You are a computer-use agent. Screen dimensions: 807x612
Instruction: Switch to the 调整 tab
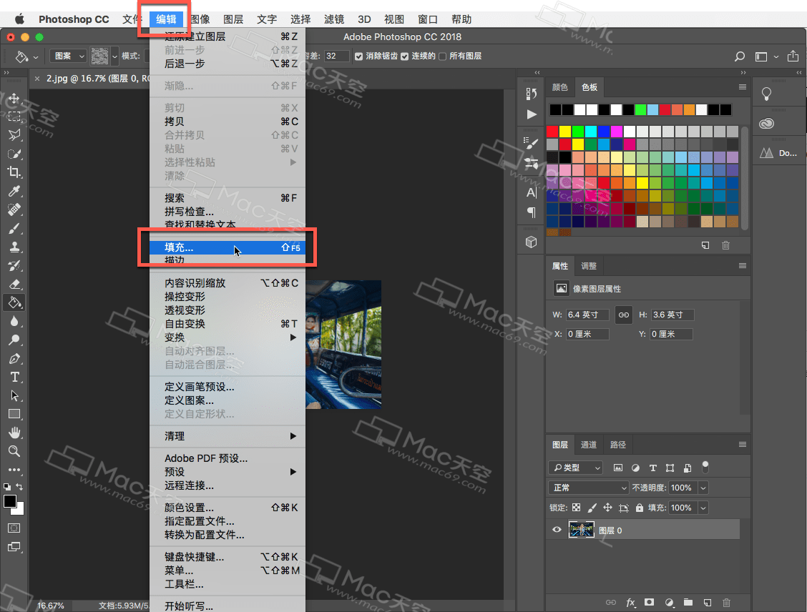tap(589, 266)
